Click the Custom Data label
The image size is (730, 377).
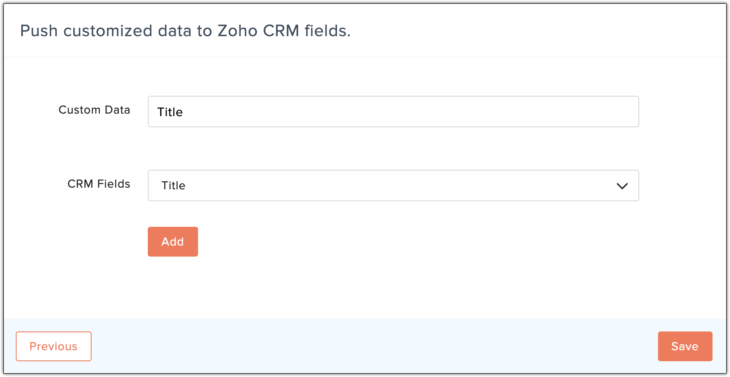94,110
